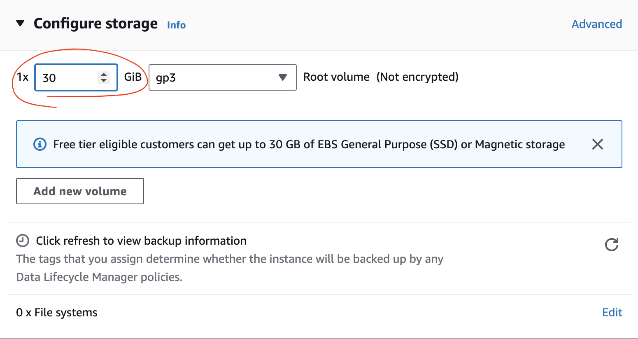Refresh the backup information

coord(611,245)
